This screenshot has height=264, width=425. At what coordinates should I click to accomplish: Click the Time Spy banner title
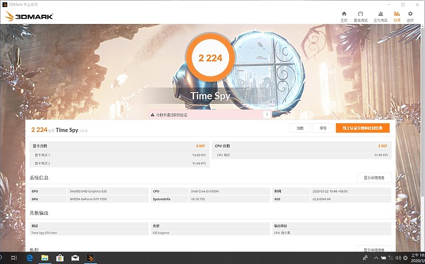(210, 95)
